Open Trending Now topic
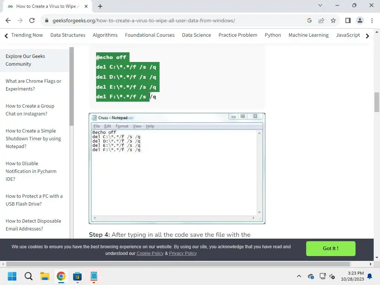The width and height of the screenshot is (380, 285). (x=27, y=35)
